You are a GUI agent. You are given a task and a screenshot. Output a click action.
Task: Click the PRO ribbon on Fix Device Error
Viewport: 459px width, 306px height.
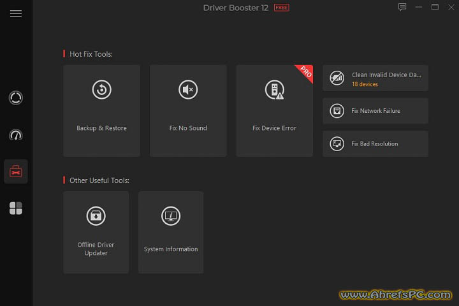coord(305,73)
